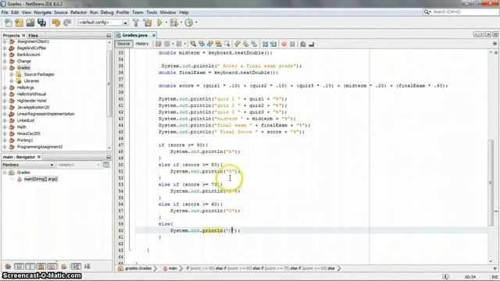The height and width of the screenshot is (281, 500).
Task: Switch to Source view button
Action: 123,44
